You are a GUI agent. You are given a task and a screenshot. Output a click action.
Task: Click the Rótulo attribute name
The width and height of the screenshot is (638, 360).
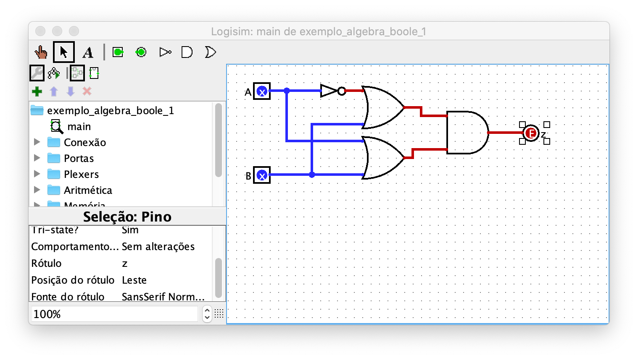tap(46, 263)
